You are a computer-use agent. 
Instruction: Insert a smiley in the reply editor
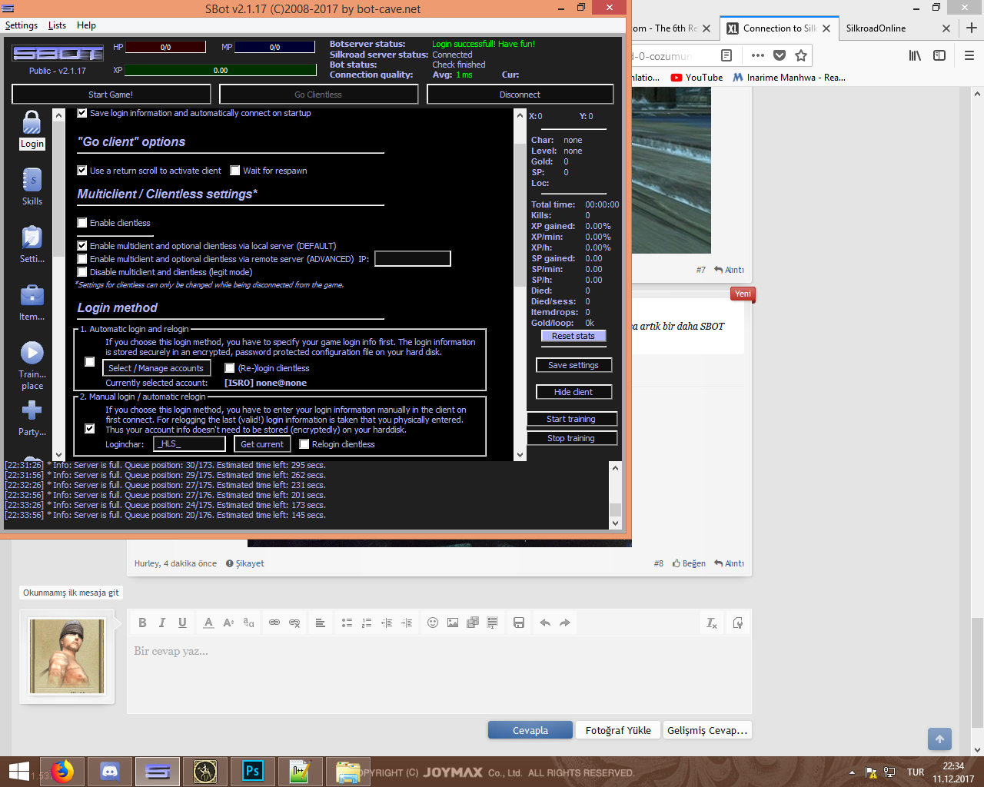tap(433, 623)
